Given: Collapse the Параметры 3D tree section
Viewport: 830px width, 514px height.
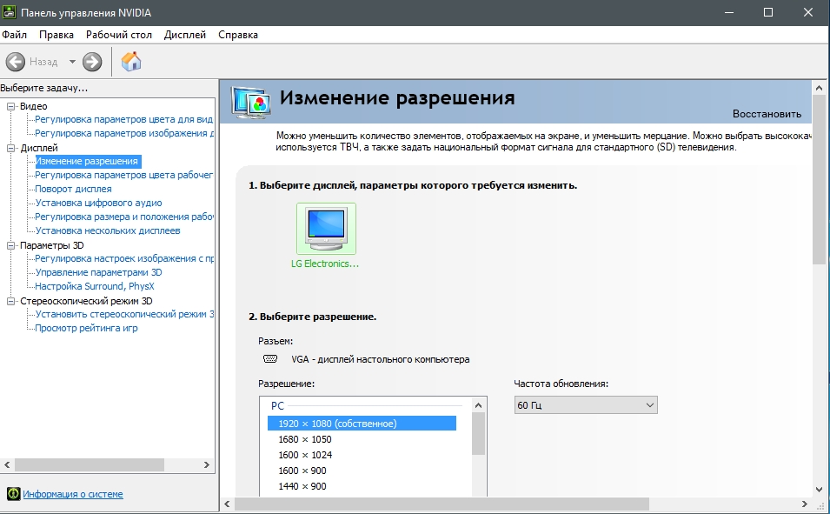Looking at the screenshot, I should click(12, 244).
